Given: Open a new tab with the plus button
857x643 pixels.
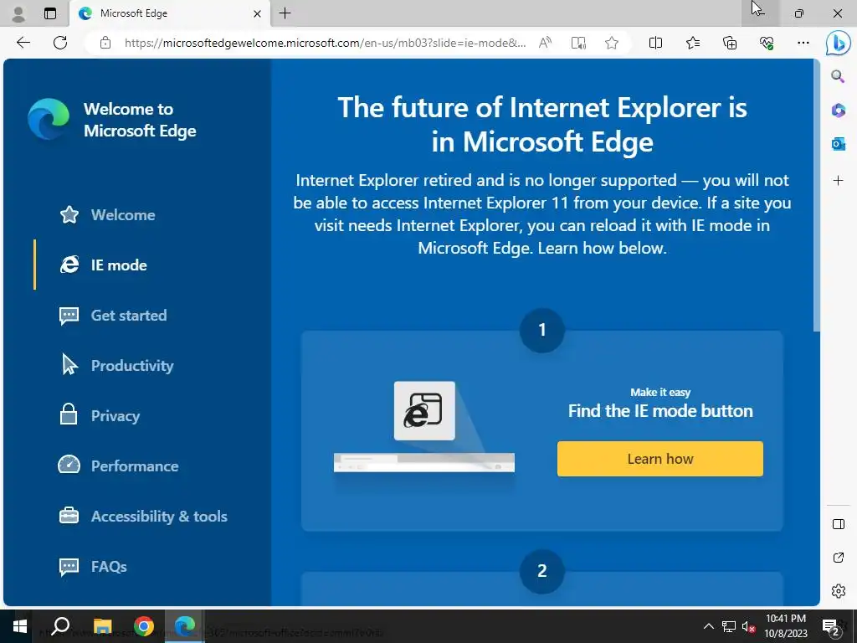Looking at the screenshot, I should (x=285, y=13).
